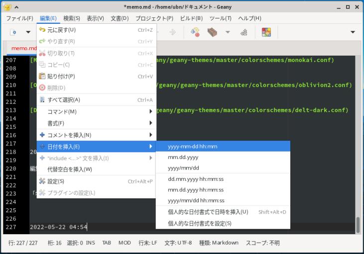Screen dimensions: 364x254
Task: Open 設定(S) preferences entry
Action: point(96,181)
